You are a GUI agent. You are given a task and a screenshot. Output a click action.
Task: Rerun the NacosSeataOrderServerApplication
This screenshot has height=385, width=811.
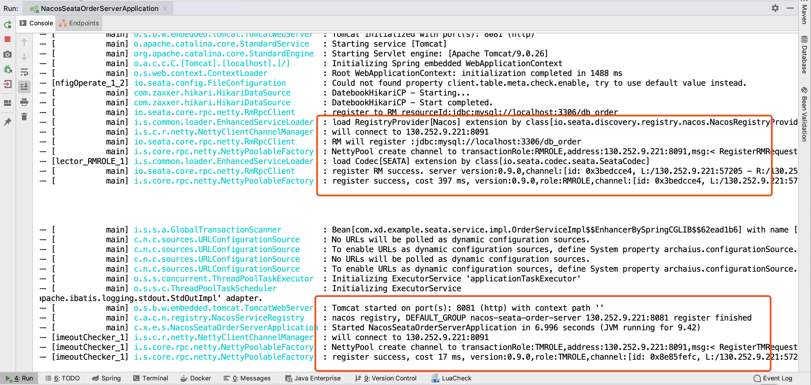[7, 24]
